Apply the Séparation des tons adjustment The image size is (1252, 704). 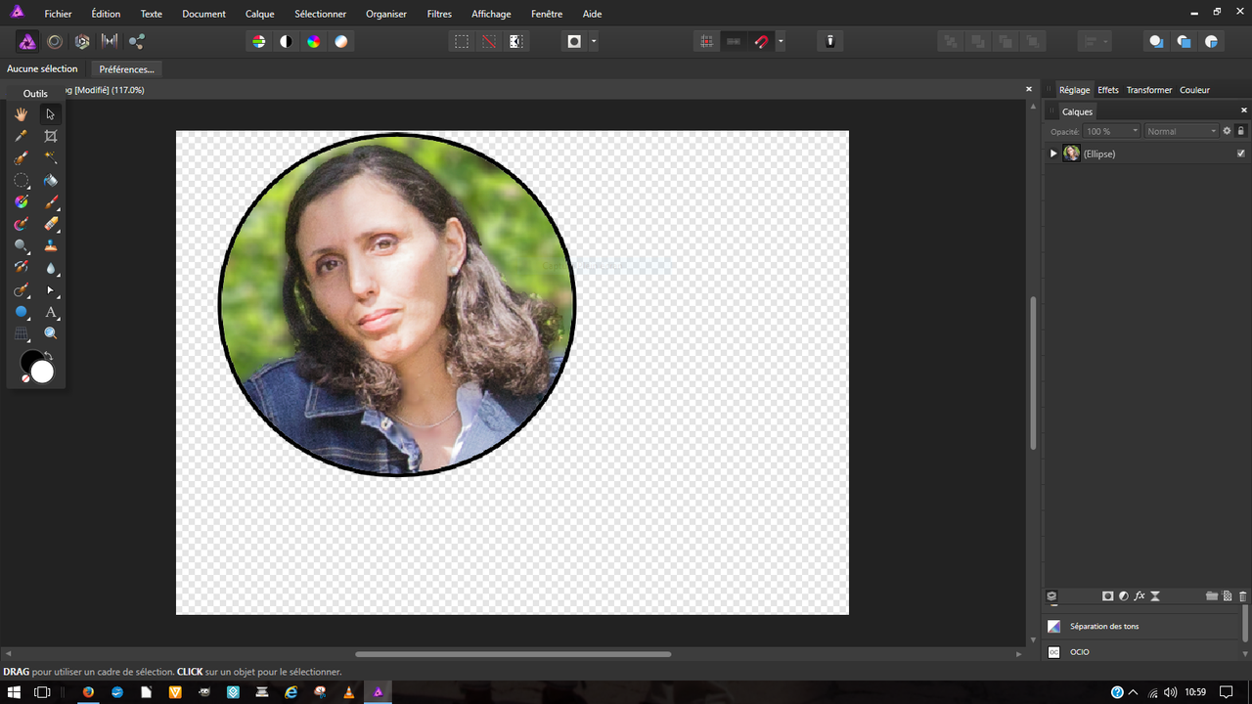1103,626
